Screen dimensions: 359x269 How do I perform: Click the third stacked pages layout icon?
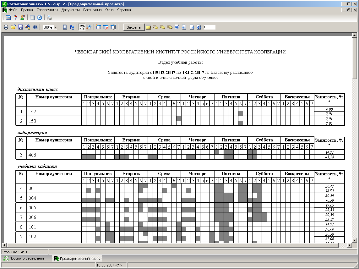(170, 27)
